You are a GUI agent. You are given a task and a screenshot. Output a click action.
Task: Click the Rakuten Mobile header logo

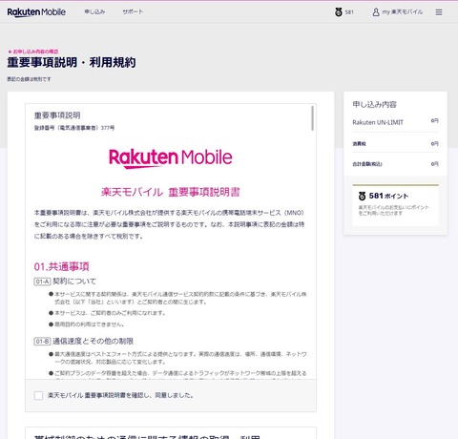(36, 12)
